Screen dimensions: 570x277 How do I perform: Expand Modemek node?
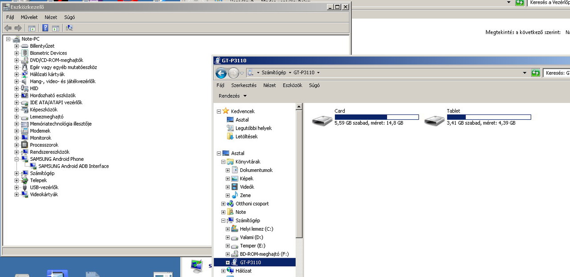click(x=16, y=131)
